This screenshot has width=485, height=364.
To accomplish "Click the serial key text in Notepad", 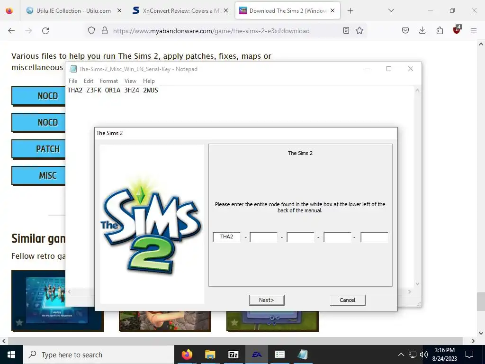I will tap(113, 90).
